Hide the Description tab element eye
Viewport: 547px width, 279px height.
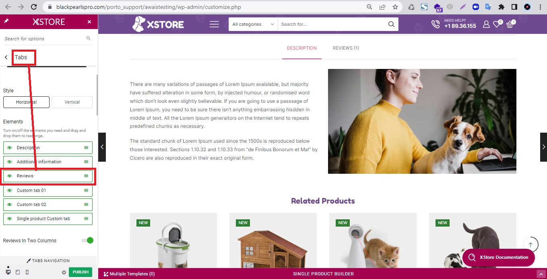tap(10, 148)
